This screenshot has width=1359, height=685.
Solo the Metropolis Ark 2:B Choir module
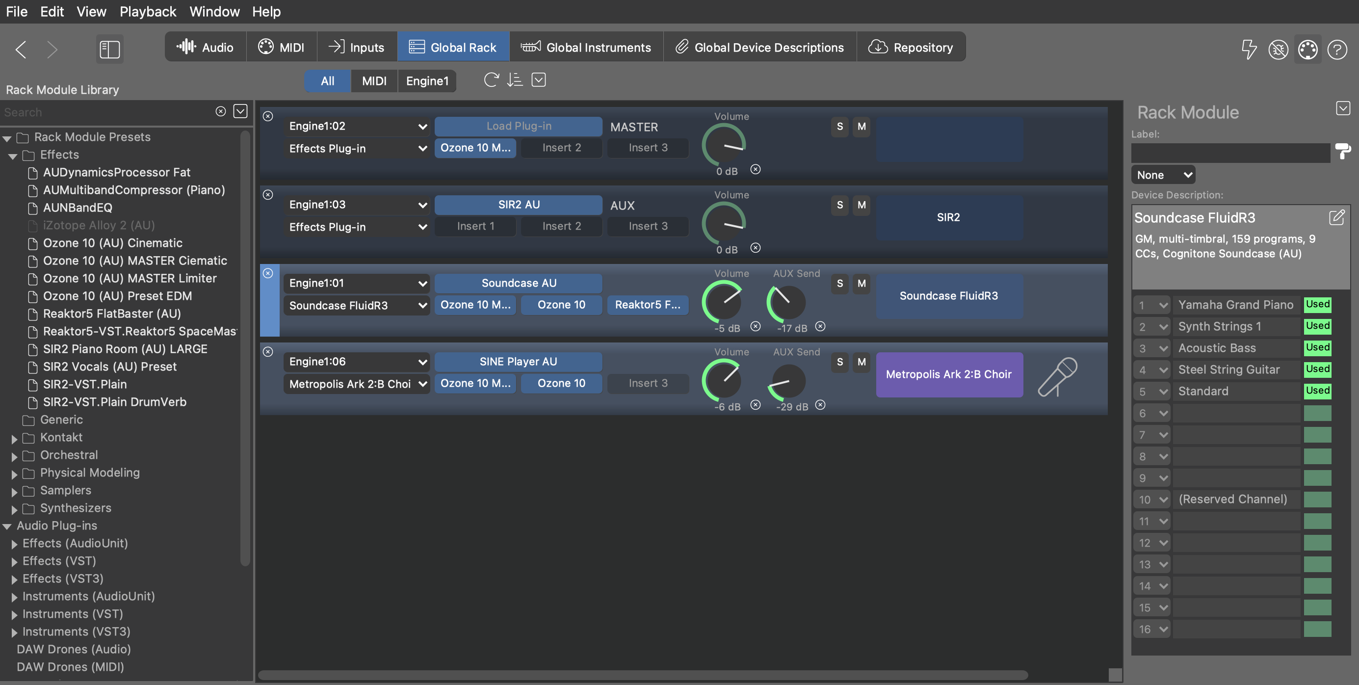pos(840,362)
